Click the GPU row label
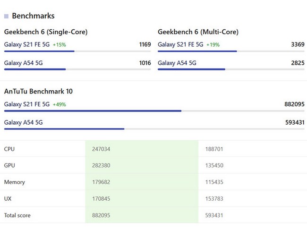The height and width of the screenshot is (230, 307). tap(9, 166)
